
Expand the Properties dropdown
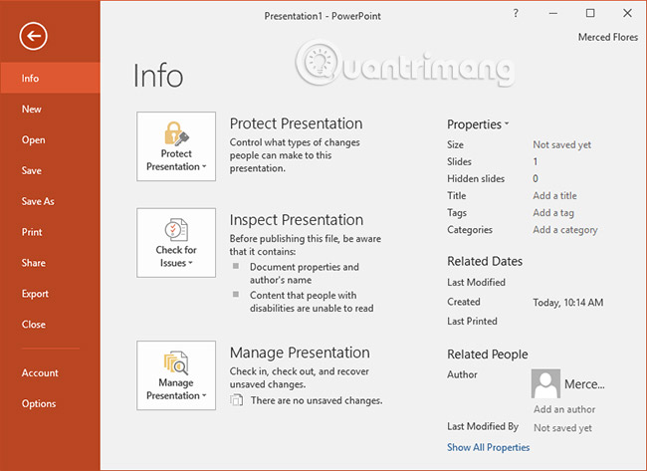[478, 124]
